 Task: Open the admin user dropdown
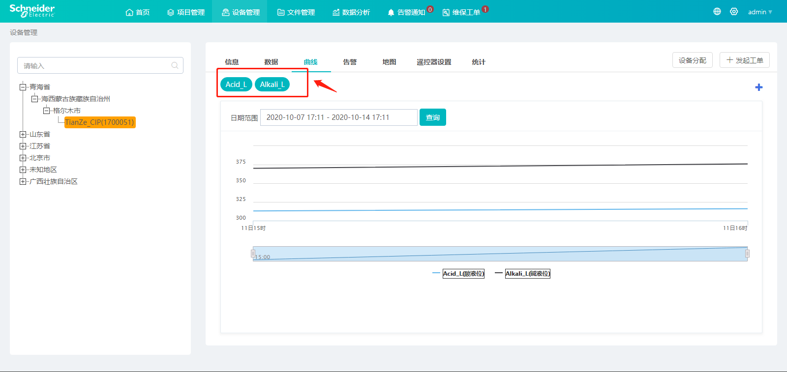[x=760, y=12]
